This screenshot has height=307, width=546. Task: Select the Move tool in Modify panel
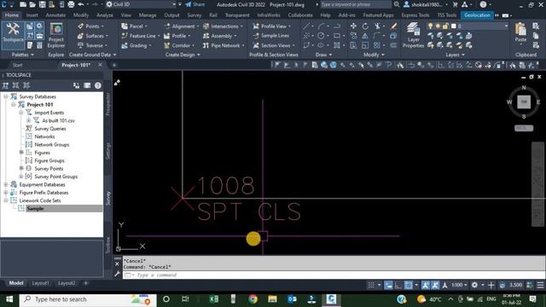click(353, 26)
